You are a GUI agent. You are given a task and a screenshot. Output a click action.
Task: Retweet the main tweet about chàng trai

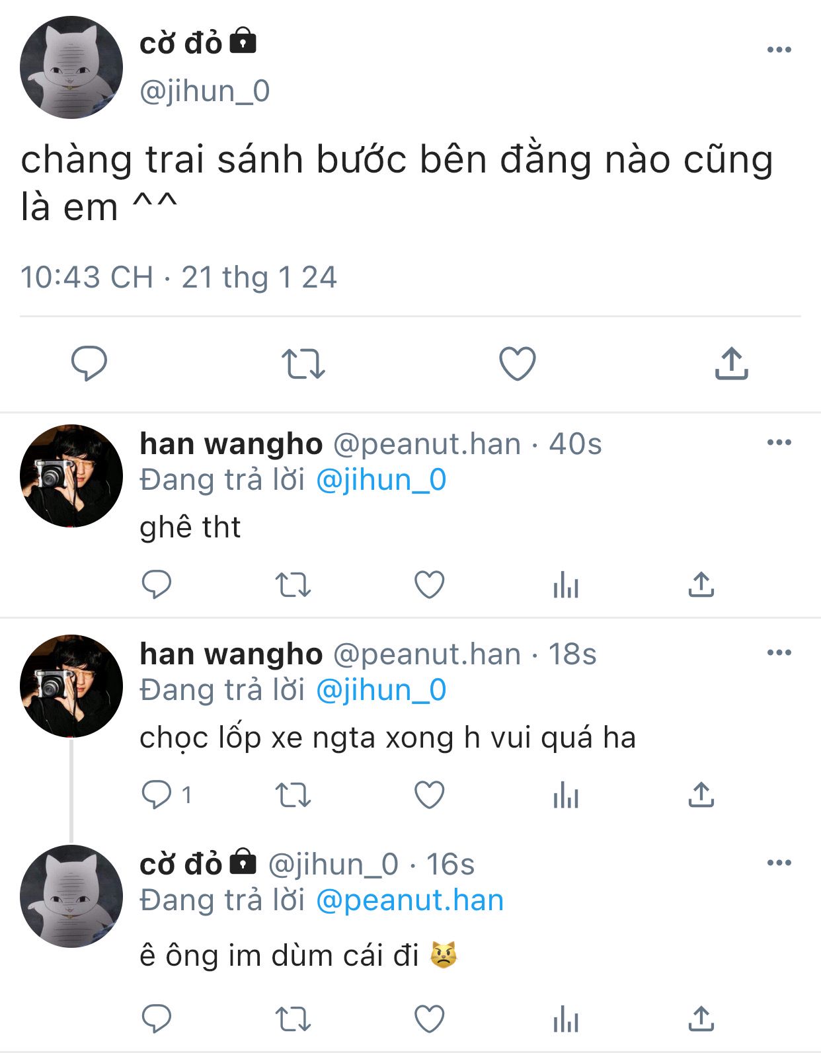click(303, 364)
